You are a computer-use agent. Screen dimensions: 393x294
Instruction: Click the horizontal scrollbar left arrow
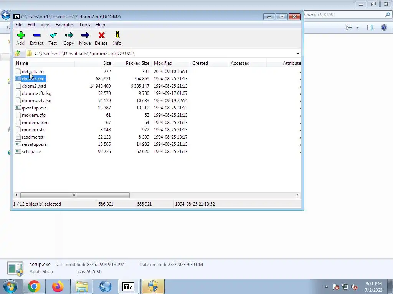17,195
